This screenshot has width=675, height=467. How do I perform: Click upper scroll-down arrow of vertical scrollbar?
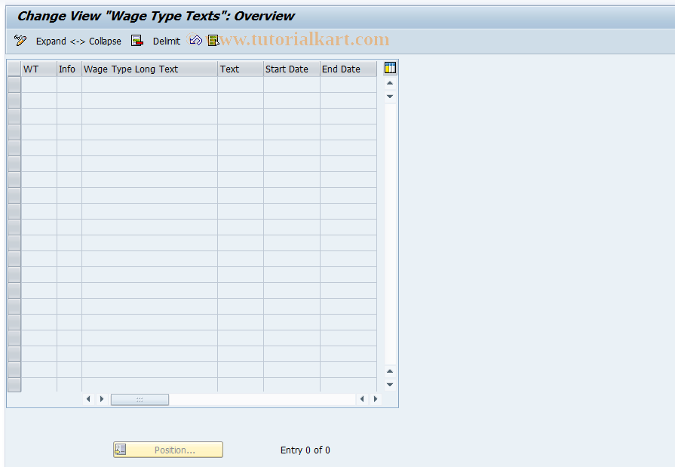pos(390,97)
